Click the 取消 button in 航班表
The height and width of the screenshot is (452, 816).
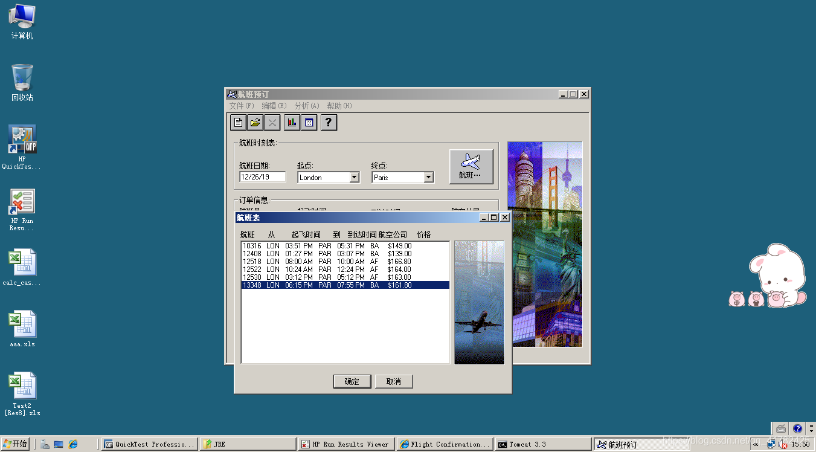394,381
